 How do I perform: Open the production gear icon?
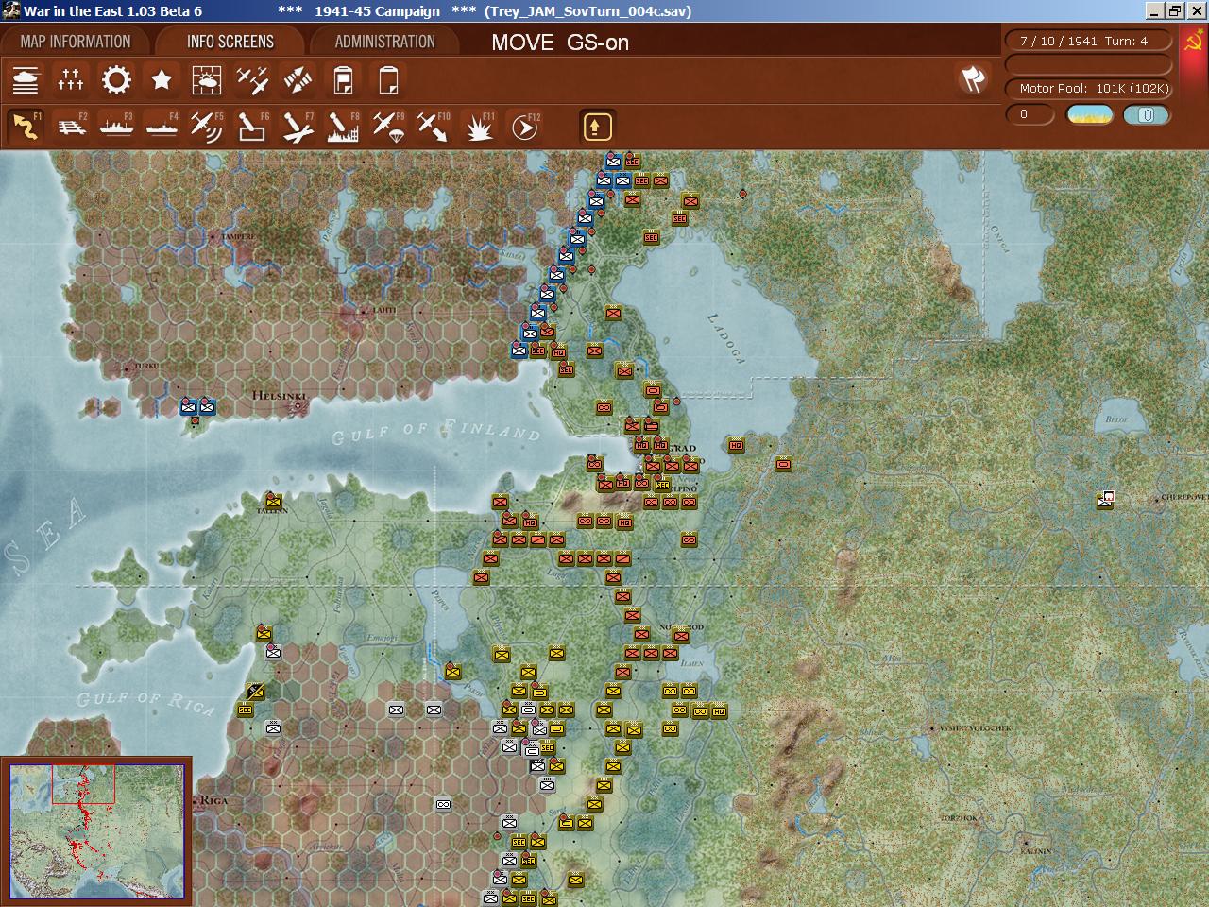tap(116, 80)
